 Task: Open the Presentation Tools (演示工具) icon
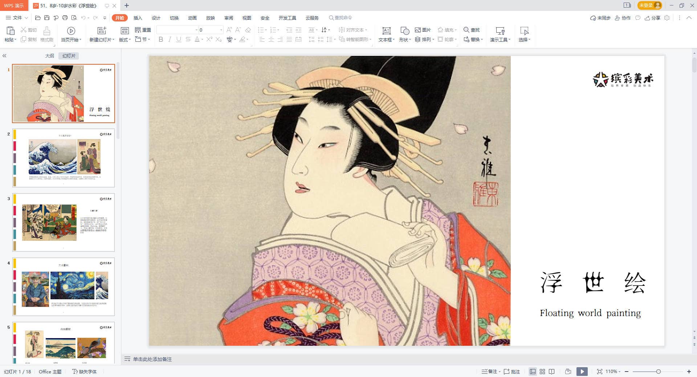click(x=500, y=31)
